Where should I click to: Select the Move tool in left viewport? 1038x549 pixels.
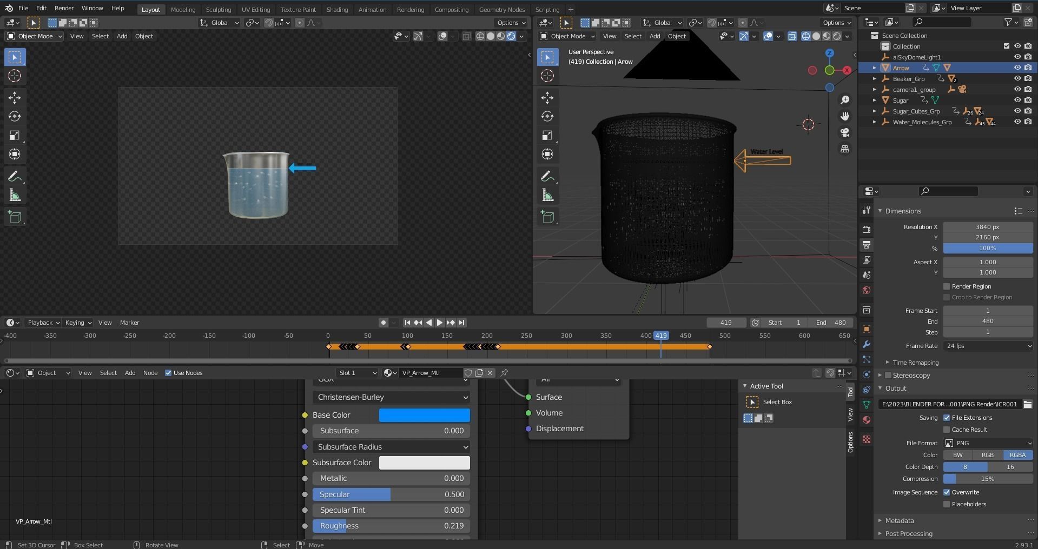(15, 98)
